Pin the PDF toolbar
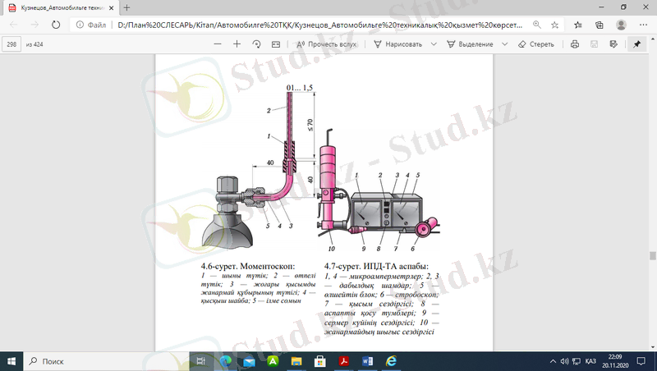The height and width of the screenshot is (371, 657). pyautogui.click(x=636, y=44)
